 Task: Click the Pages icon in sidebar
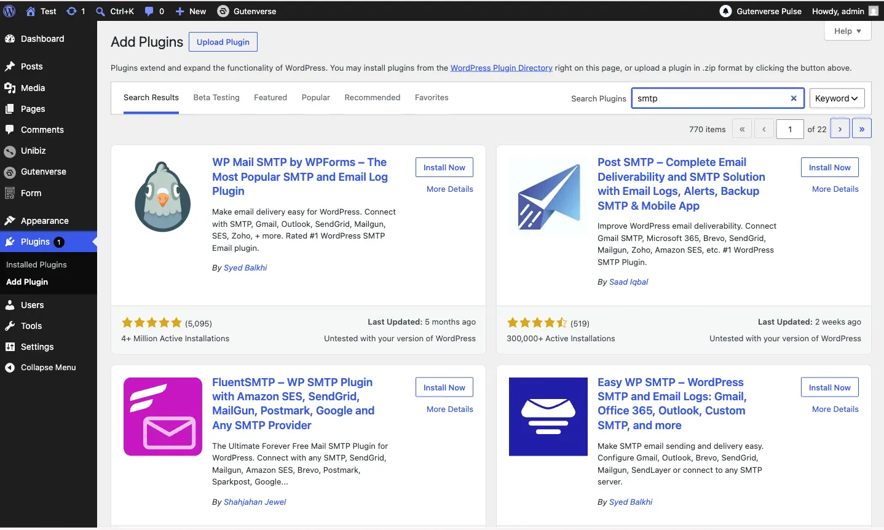click(x=10, y=109)
